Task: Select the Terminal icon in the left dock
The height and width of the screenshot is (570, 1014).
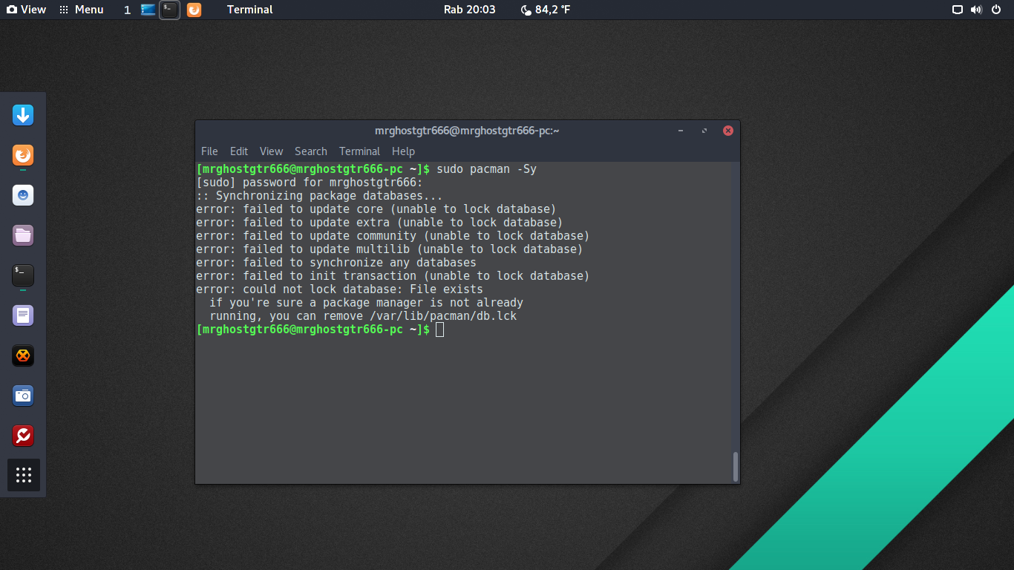Action: pos(23,275)
